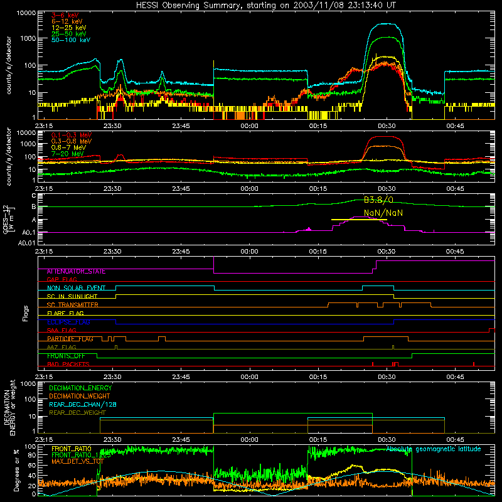Click the '00:15' time label under the Flags panel

[x=318, y=377]
